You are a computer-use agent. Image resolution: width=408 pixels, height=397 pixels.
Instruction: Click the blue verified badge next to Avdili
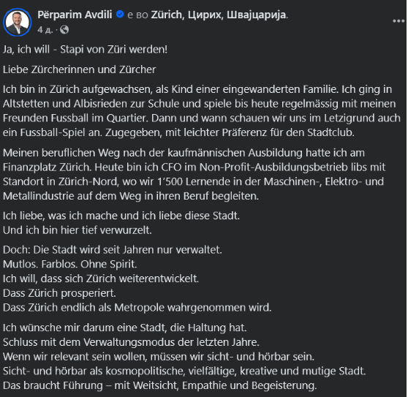(x=120, y=15)
